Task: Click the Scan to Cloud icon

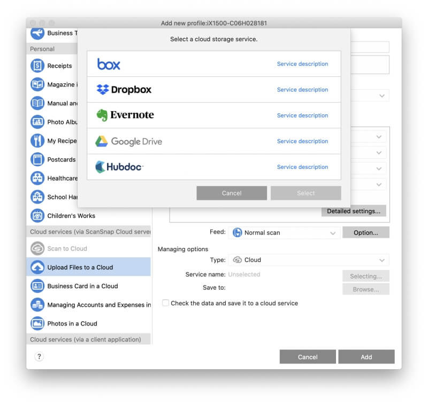Action: [37, 248]
